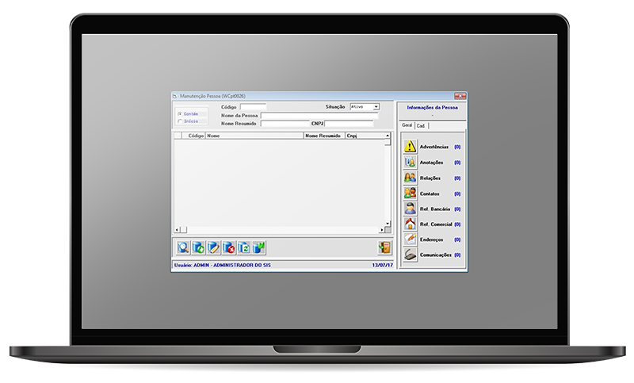Click the Código input field
Viewport: 634px width, 383px height.
[x=253, y=107]
